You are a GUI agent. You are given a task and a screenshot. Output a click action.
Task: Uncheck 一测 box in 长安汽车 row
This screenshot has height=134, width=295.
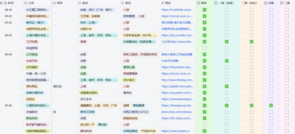[x=227, y=61]
